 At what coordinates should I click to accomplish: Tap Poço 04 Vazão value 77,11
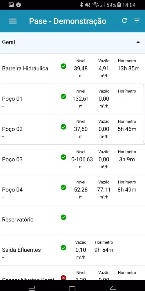click(104, 190)
